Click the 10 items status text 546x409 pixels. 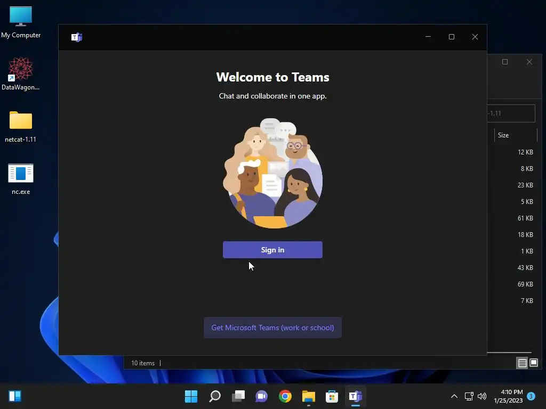coord(143,363)
